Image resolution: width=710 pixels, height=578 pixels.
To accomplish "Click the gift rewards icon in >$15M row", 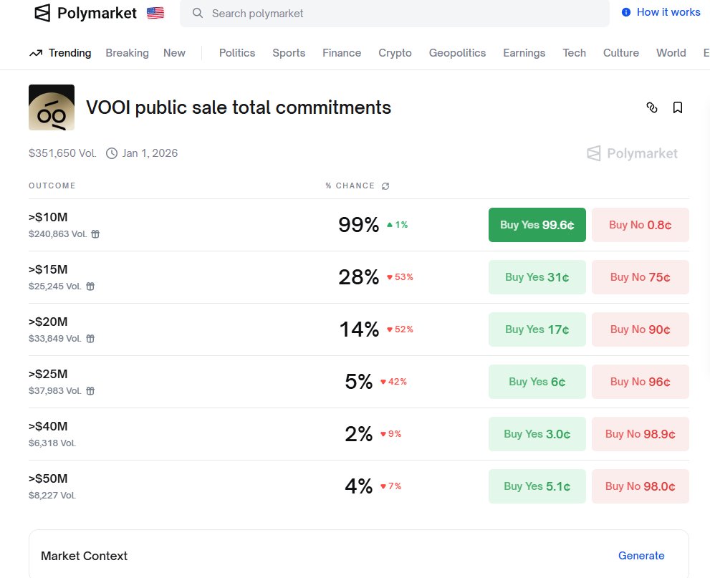I will click(x=90, y=286).
